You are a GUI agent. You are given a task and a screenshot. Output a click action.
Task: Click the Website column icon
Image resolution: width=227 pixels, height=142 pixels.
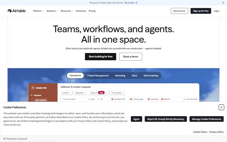pos(162,99)
